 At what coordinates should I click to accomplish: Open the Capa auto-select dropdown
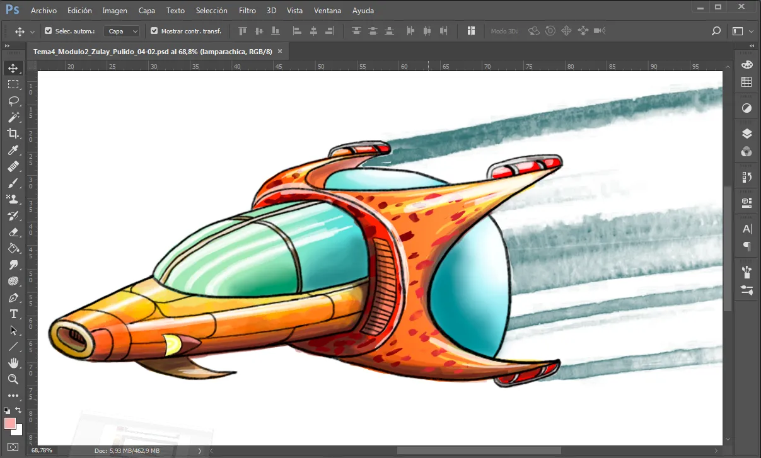point(122,31)
